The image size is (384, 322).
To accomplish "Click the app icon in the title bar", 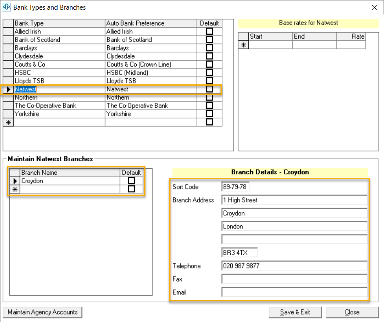I will coord(7,7).
